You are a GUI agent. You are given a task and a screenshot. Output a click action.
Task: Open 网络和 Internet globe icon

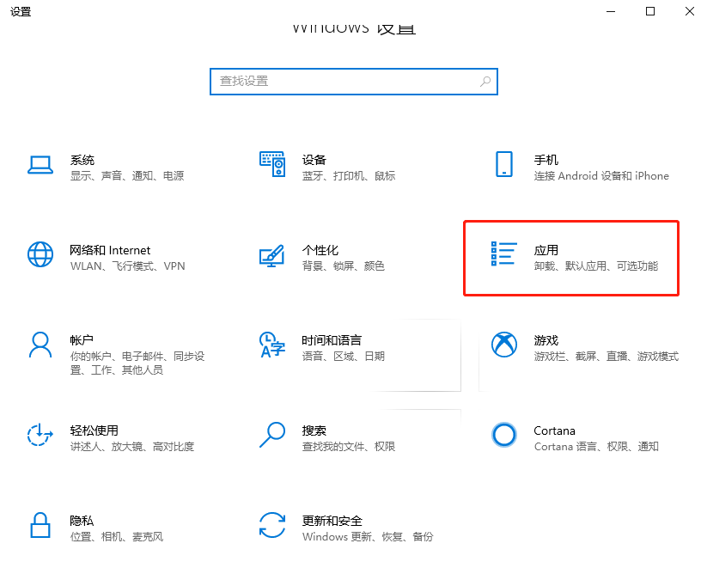pos(40,254)
